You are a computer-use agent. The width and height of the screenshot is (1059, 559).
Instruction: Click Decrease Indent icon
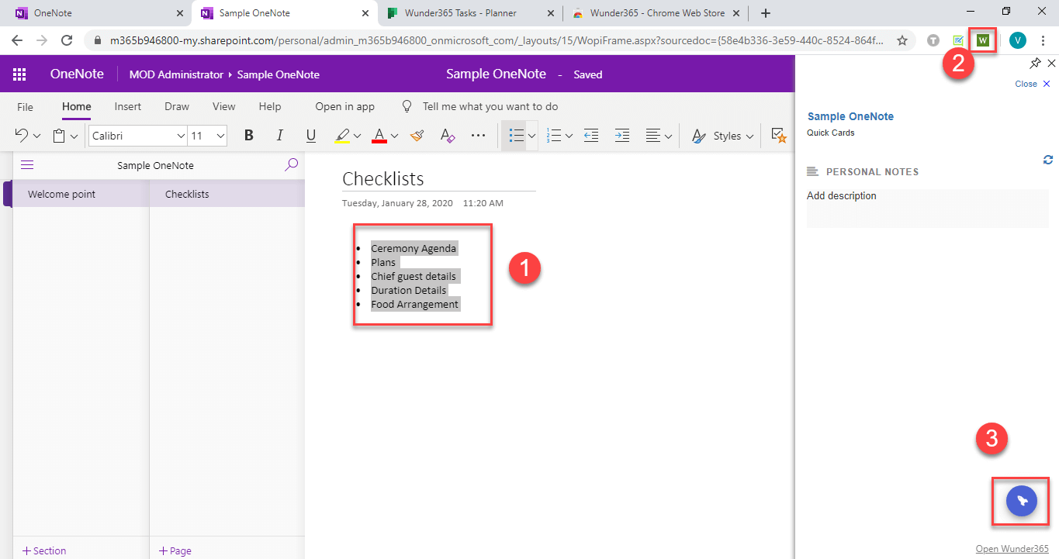click(x=591, y=136)
